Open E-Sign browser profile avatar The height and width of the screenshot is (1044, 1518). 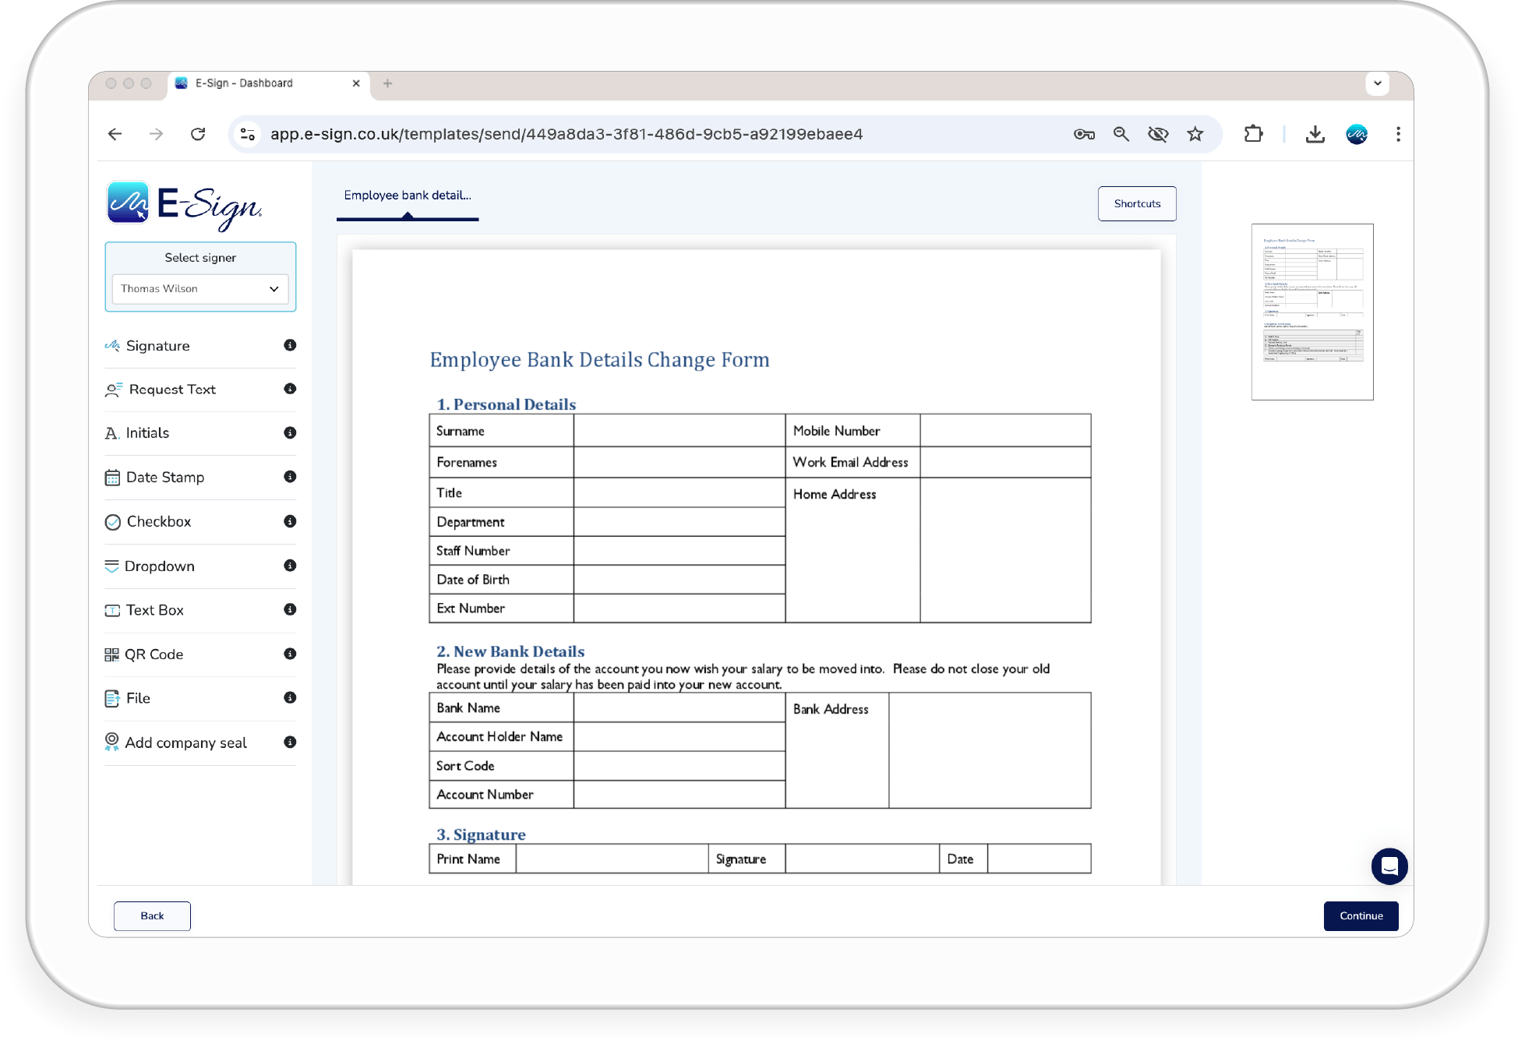pos(1357,134)
